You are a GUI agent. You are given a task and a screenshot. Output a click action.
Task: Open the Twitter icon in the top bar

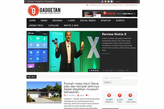pyautogui.click(x=109, y=1)
